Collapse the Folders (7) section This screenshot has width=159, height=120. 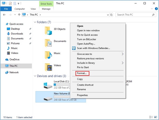(x=35, y=22)
